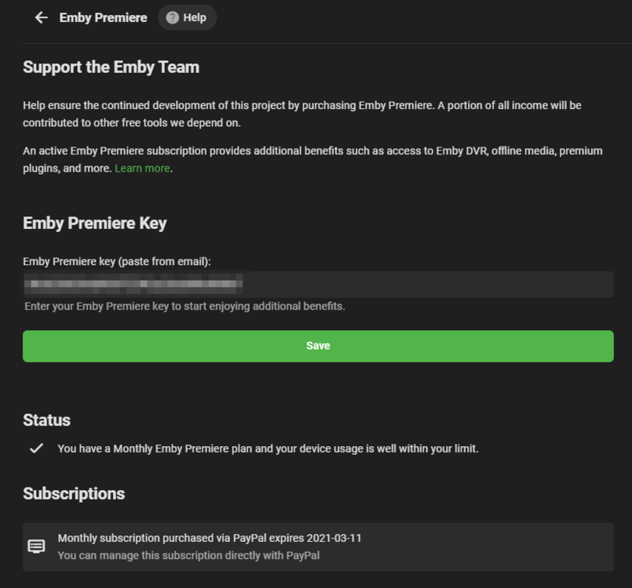Click the checkmark icon next to Status
632x588 pixels.
pyautogui.click(x=35, y=447)
